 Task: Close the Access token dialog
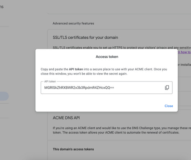click(169, 106)
